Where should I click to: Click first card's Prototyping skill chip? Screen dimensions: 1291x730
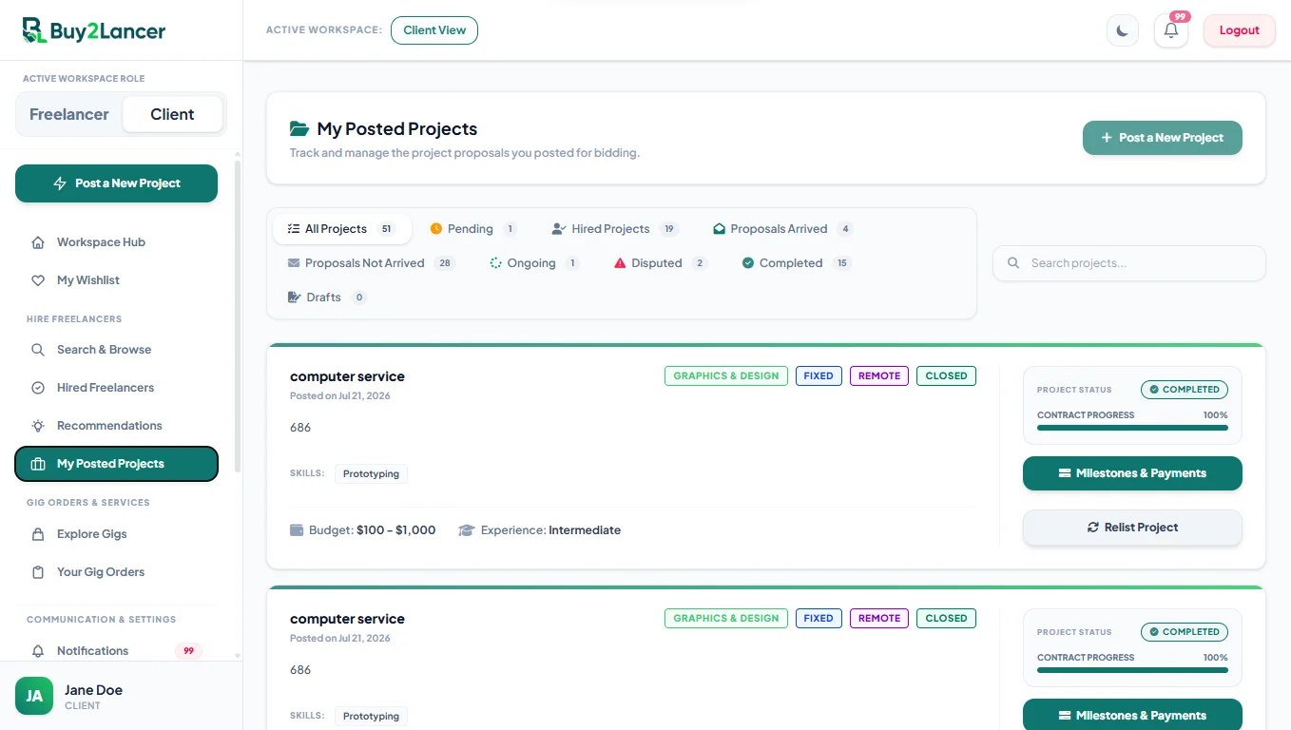tap(371, 474)
